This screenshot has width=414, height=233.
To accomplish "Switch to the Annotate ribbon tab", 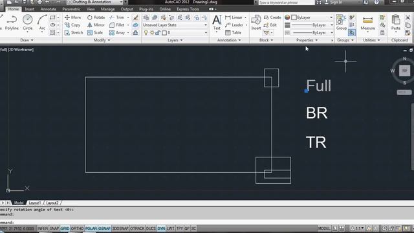I will (x=48, y=9).
